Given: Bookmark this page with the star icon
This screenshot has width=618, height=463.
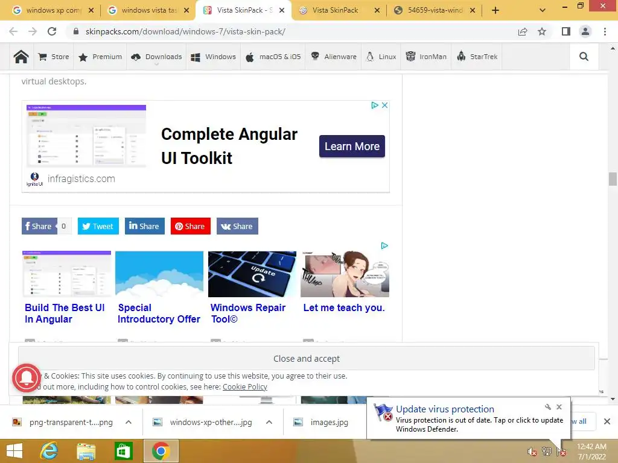Looking at the screenshot, I should point(542,31).
